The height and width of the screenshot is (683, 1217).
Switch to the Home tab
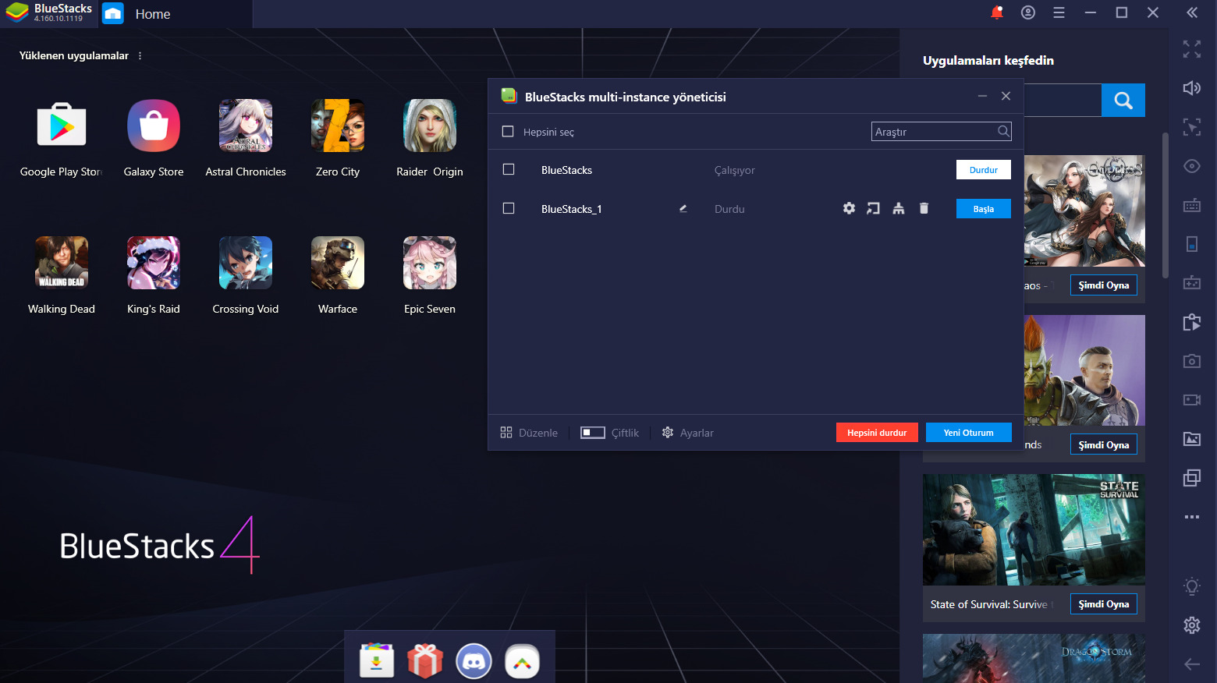coord(152,14)
